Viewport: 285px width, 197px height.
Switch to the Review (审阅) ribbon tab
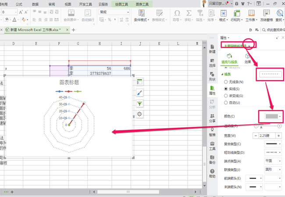(52, 4)
